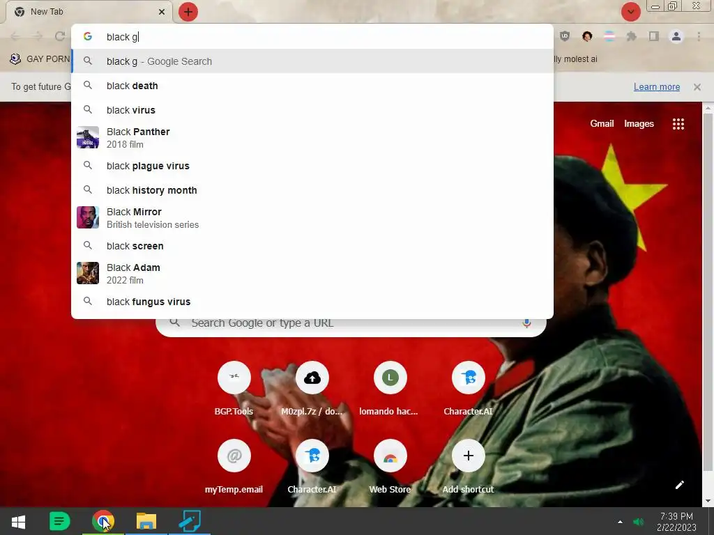Click inside the address bar text 'black g'
This screenshot has width=714, height=535.
(x=122, y=37)
